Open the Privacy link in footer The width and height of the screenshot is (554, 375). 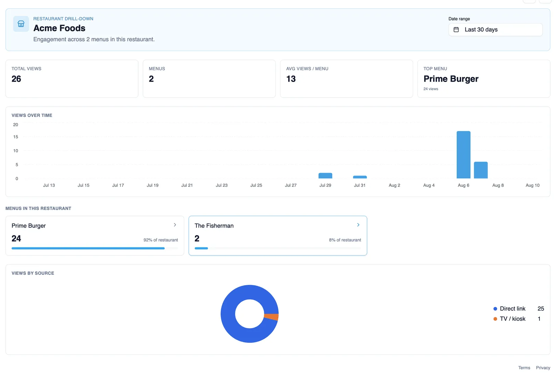[x=543, y=368]
